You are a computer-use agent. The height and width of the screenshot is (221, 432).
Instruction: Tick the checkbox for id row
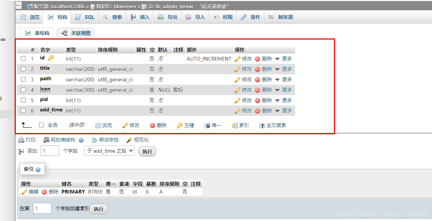23,59
